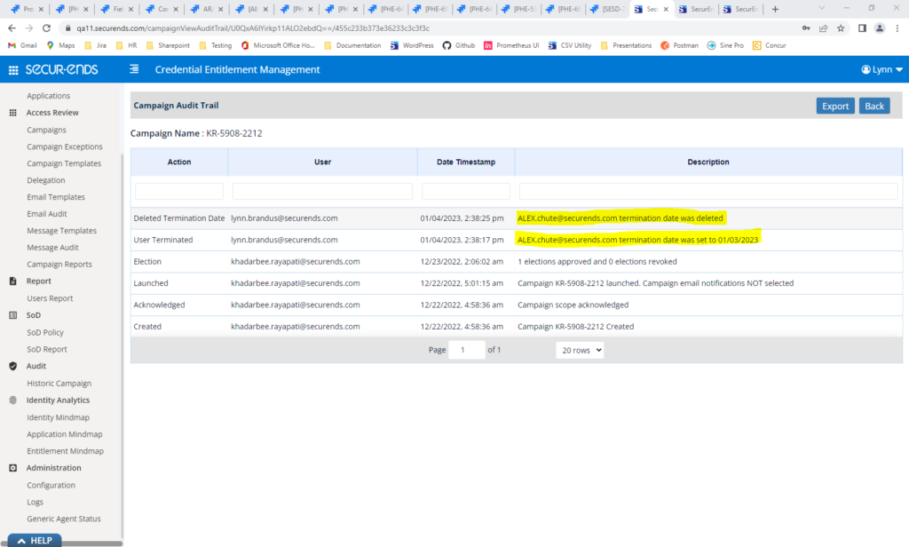Open the Jira bookmark folder
Image resolution: width=909 pixels, height=547 pixels.
tap(95, 45)
